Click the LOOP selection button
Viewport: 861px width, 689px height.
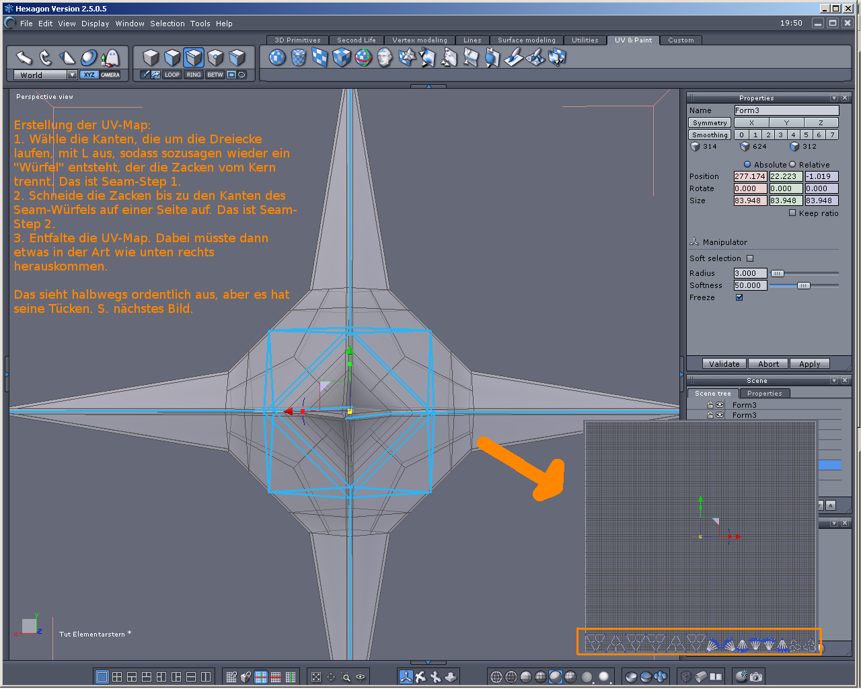(x=172, y=75)
